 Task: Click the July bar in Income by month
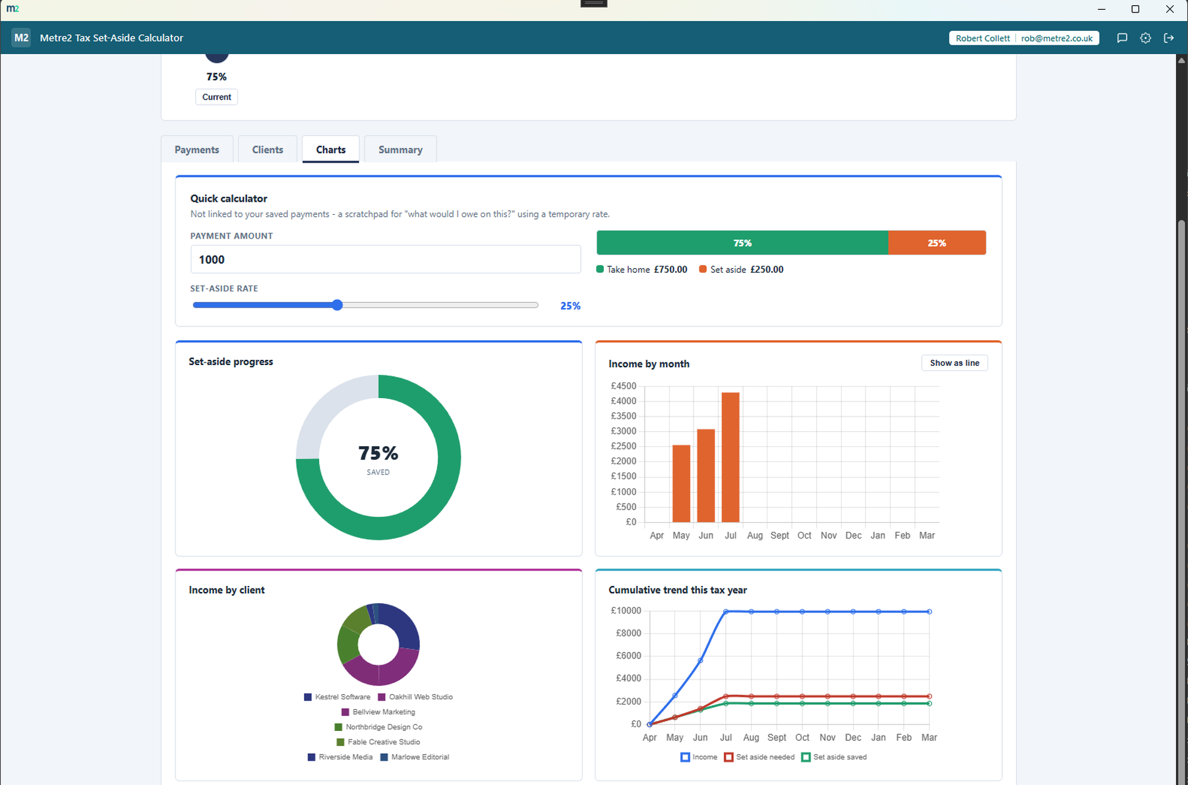(x=730, y=457)
